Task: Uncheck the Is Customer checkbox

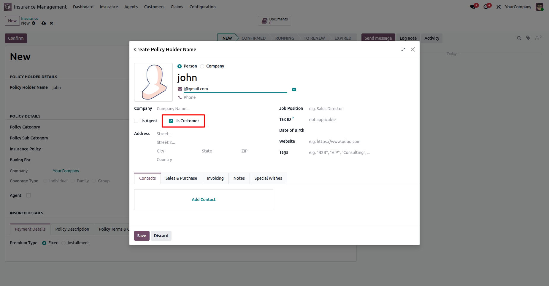Action: (x=171, y=121)
